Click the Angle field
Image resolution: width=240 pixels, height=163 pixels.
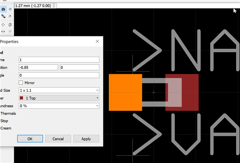59,75
